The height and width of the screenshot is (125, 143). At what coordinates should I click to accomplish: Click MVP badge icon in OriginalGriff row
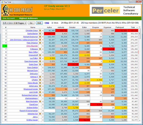click(40, 55)
